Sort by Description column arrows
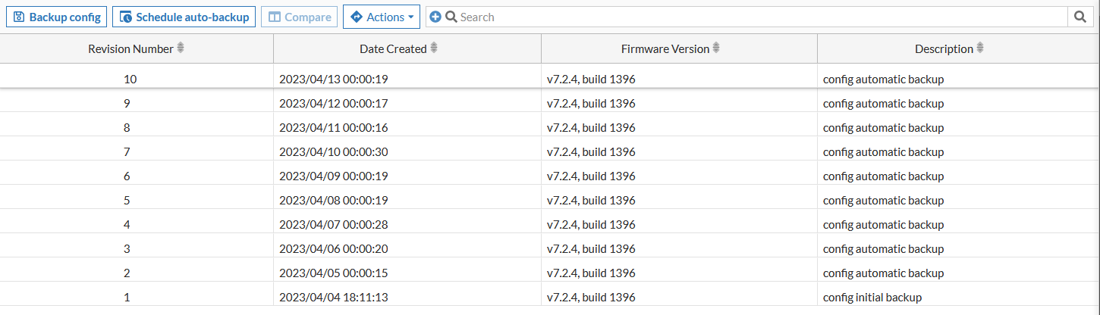The width and height of the screenshot is (1100, 315). [x=980, y=48]
